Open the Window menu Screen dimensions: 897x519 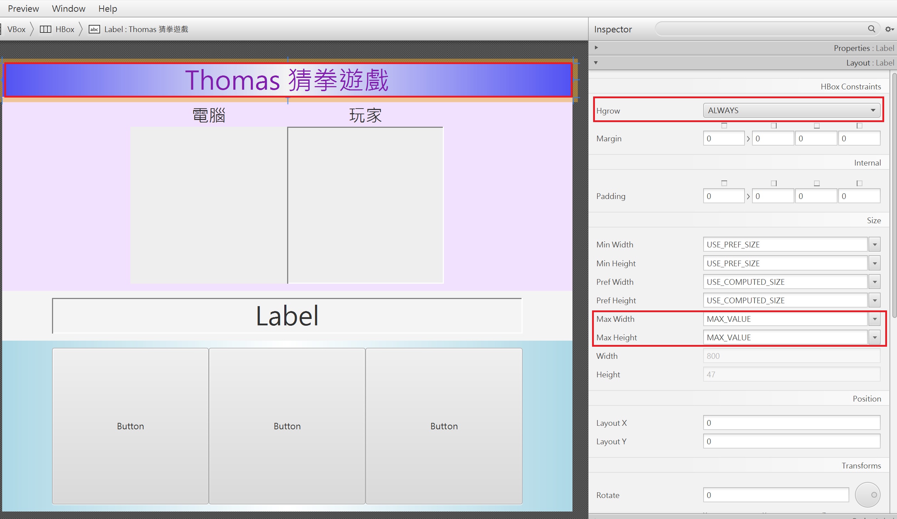click(68, 9)
